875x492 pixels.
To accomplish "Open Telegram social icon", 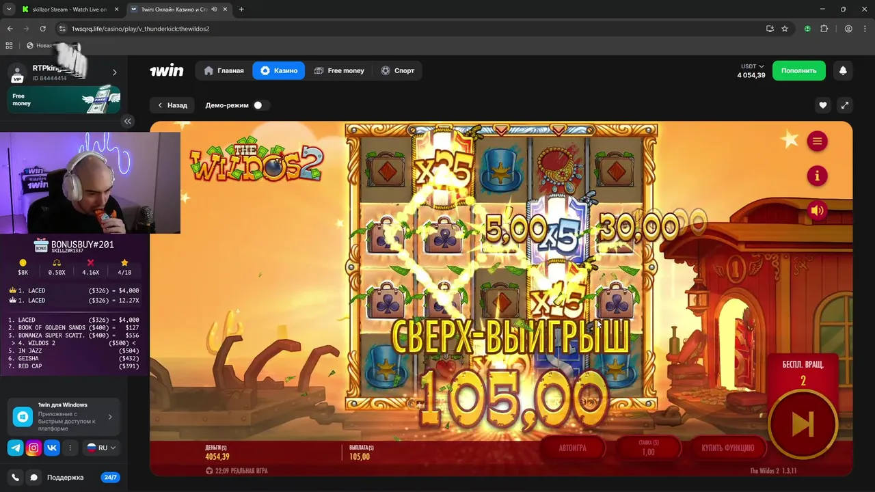I will point(15,448).
